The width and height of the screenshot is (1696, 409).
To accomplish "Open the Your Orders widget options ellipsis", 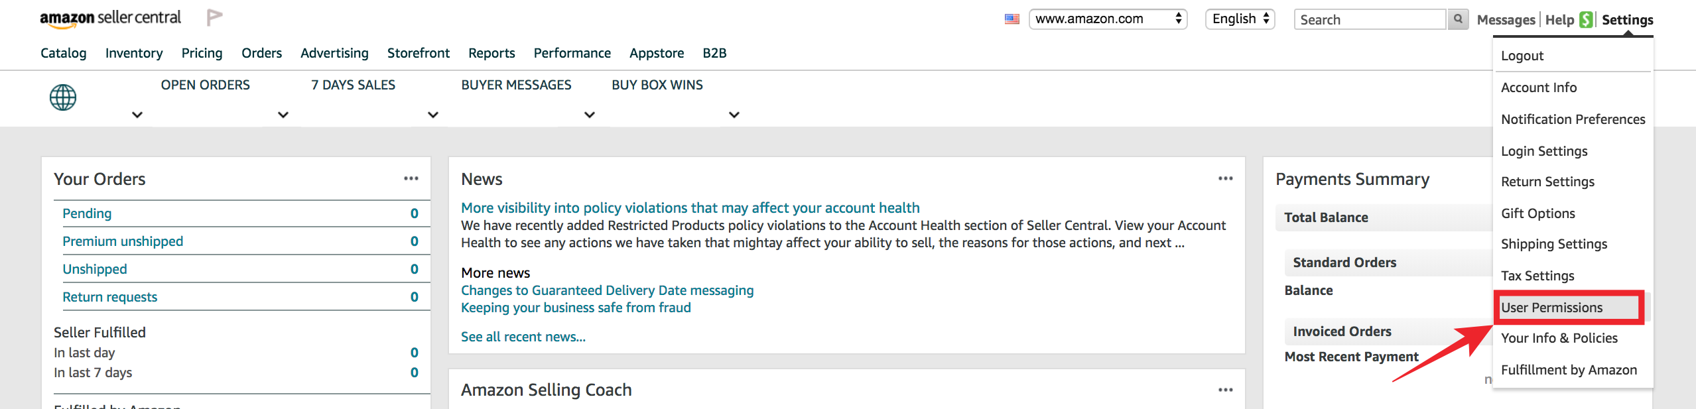I will 411,178.
